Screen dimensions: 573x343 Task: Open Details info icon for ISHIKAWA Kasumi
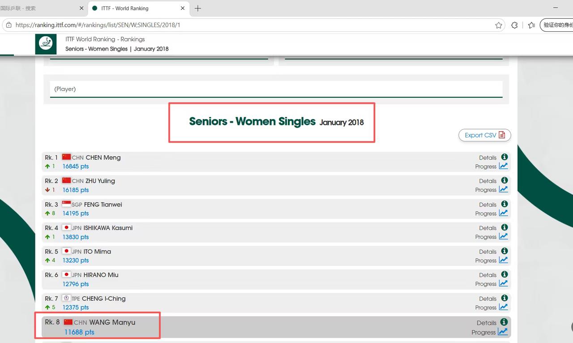pyautogui.click(x=505, y=227)
